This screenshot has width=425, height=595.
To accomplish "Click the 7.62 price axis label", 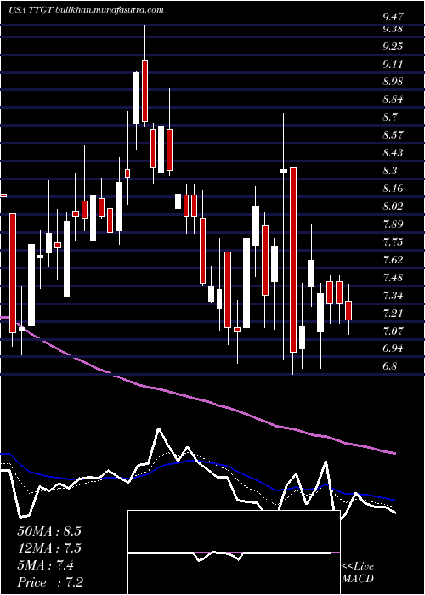I will [x=393, y=260].
